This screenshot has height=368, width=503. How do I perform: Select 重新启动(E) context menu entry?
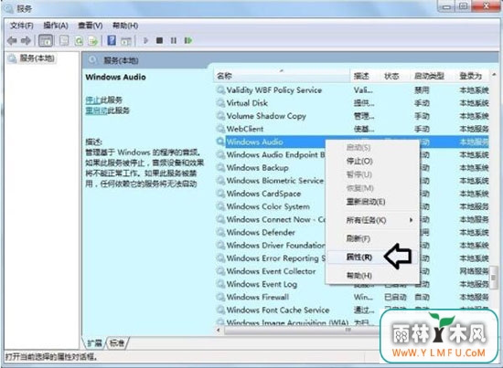pos(366,202)
